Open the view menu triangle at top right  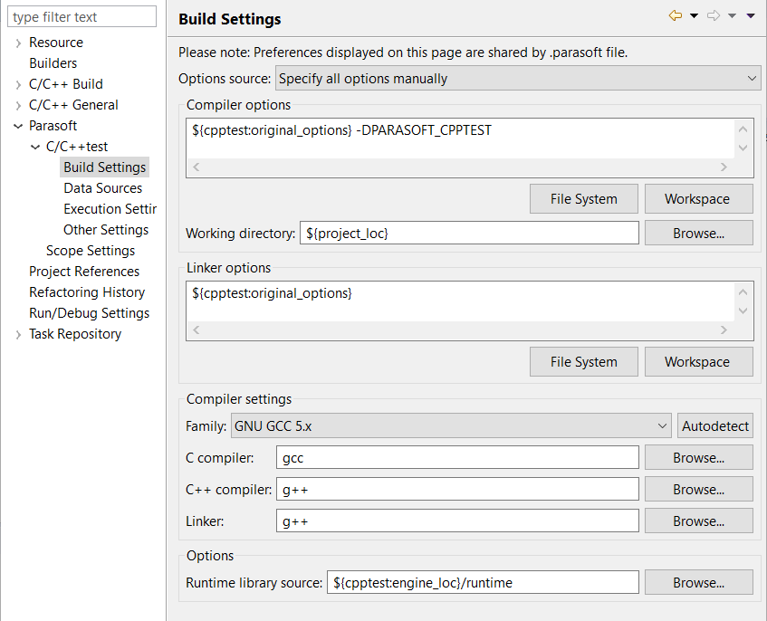coord(751,16)
